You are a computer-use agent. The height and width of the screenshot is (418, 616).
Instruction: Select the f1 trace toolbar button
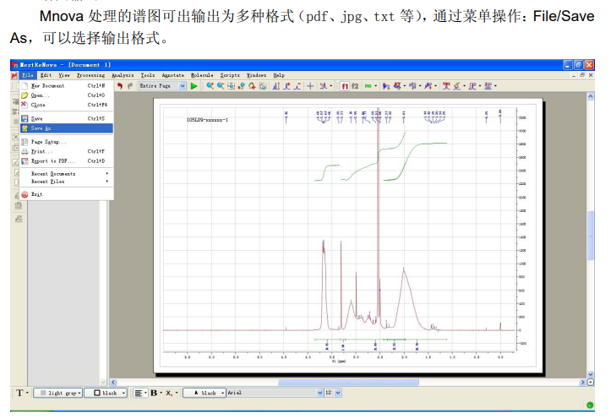tap(345, 86)
